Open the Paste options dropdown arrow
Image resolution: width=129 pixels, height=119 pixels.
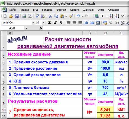click(x=66, y=16)
